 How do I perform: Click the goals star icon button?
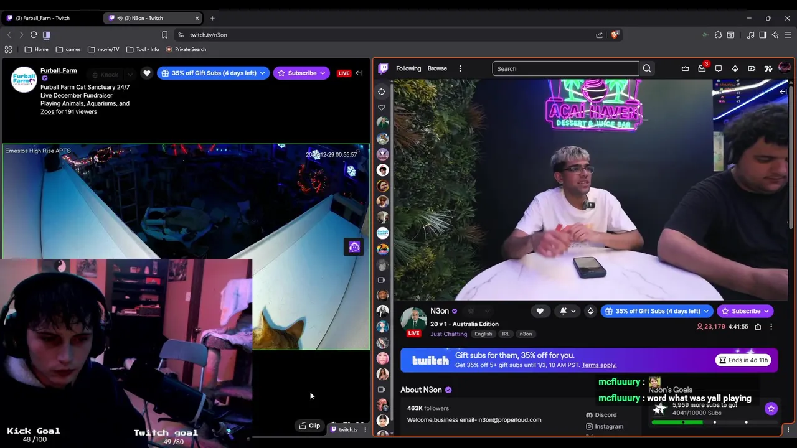coord(771,409)
